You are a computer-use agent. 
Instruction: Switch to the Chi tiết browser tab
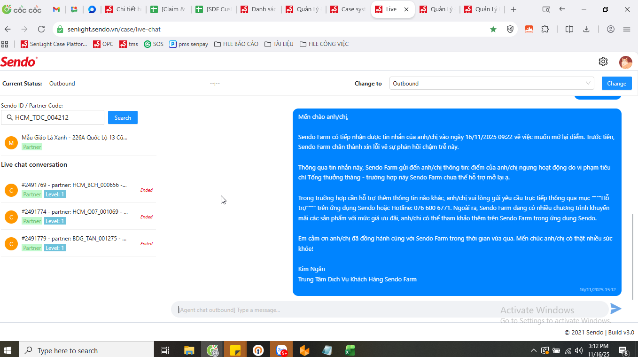(124, 9)
